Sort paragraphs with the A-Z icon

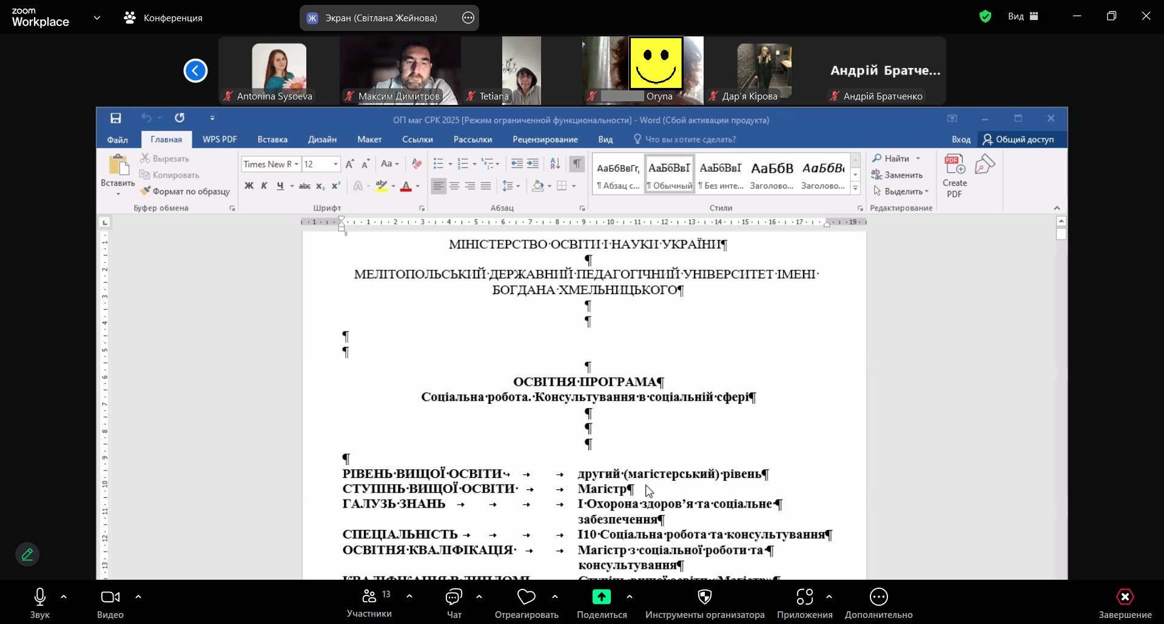pos(555,164)
